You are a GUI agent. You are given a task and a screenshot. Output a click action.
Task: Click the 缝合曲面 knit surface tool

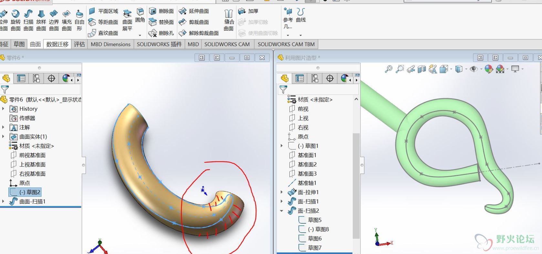(229, 20)
